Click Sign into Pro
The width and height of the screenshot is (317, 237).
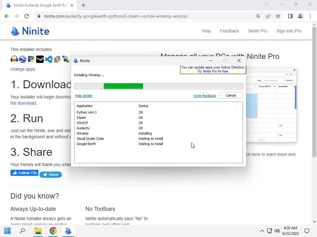289,31
